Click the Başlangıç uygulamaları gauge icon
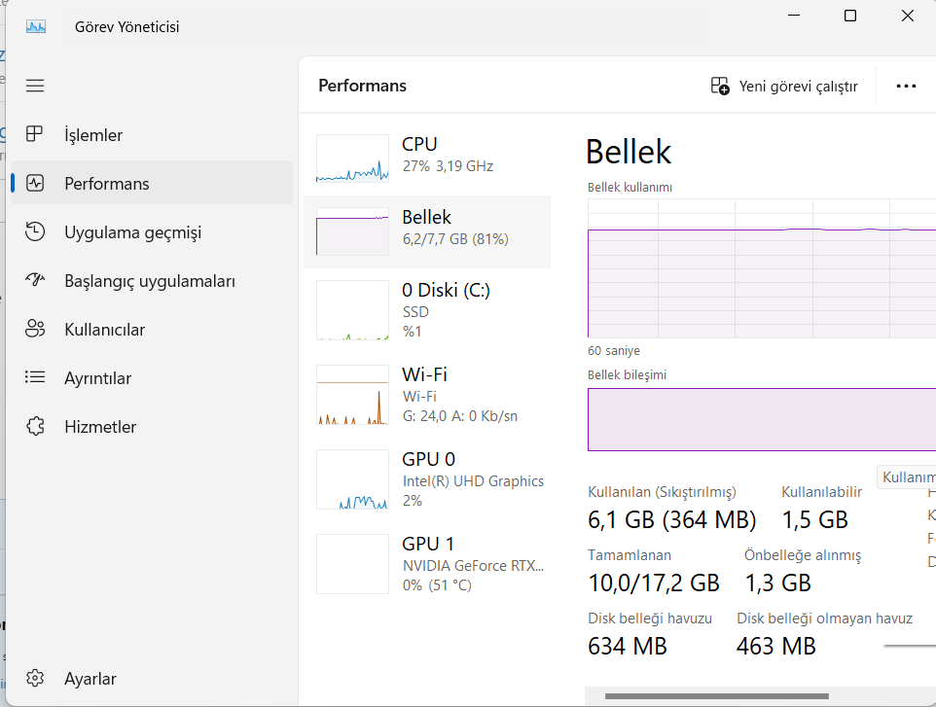 pyautogui.click(x=35, y=281)
